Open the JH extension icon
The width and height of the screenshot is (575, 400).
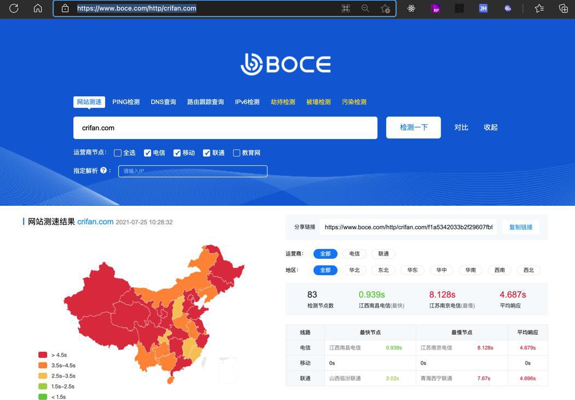point(483,8)
